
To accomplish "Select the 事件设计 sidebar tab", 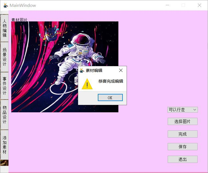I will click(x=4, y=86).
